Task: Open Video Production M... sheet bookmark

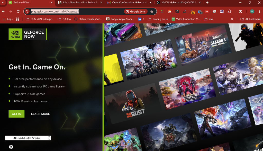Action: click(186, 19)
